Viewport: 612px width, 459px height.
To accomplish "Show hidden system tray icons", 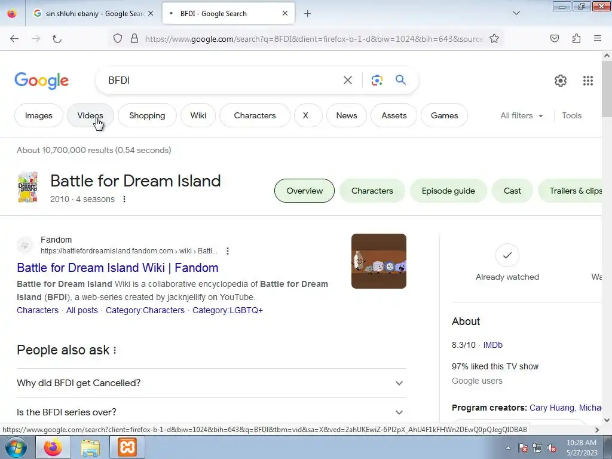I will point(508,448).
